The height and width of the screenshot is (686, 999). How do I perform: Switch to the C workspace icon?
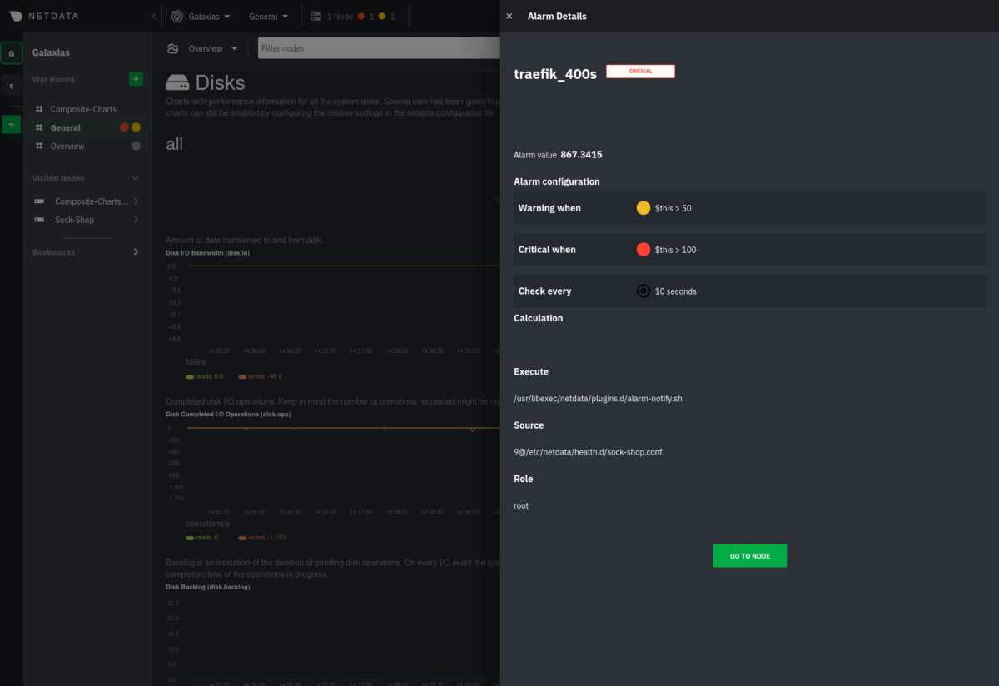tap(11, 86)
